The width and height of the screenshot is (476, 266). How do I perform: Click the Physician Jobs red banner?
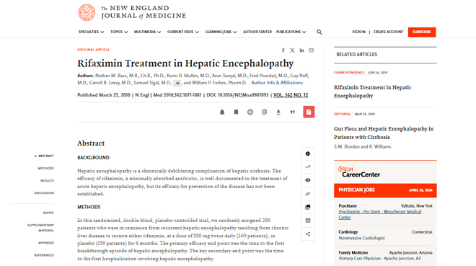pyautogui.click(x=385, y=190)
